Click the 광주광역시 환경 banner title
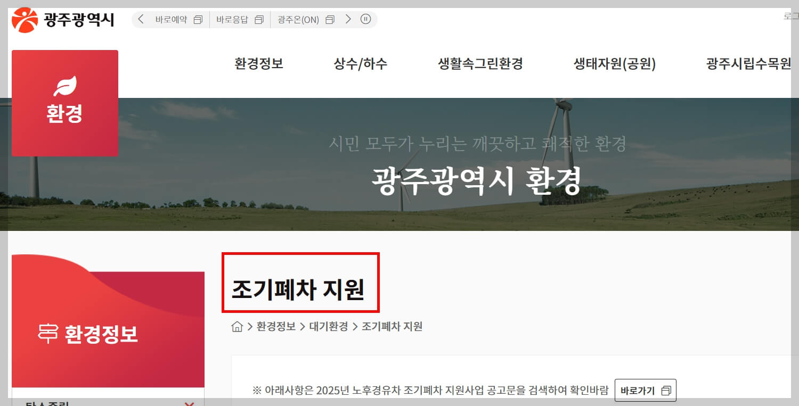This screenshot has width=799, height=406. point(476,181)
